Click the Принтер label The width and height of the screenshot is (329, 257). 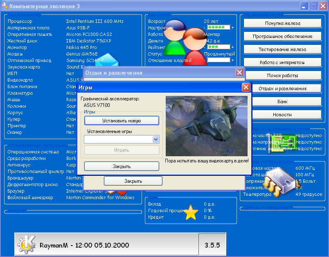[x=17, y=126]
